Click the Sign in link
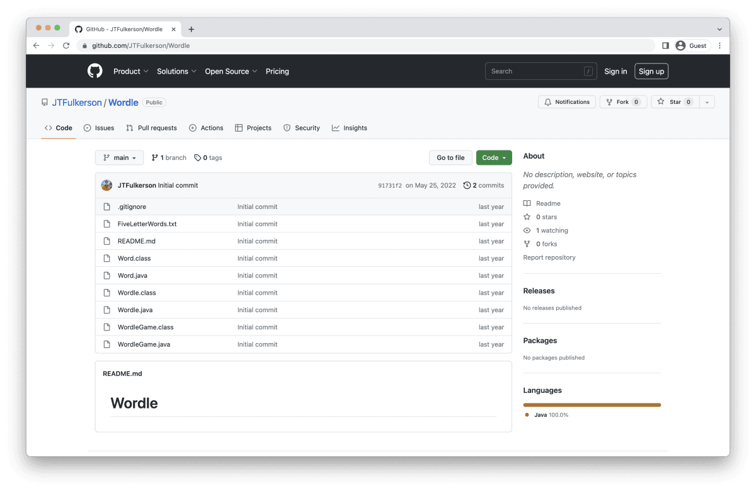Screen dimensions: 756x491 point(616,71)
